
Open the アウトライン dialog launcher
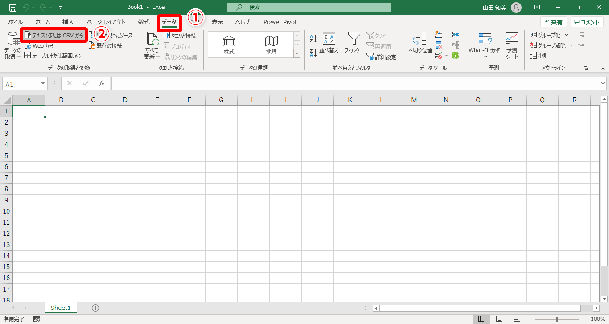click(585, 68)
